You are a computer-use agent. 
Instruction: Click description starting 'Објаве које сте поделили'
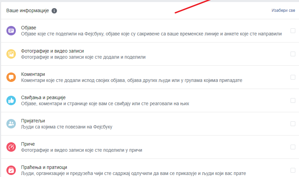coord(151,34)
